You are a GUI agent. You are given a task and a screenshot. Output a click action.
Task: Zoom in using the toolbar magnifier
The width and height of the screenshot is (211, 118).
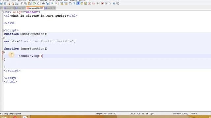click(x=52, y=3)
